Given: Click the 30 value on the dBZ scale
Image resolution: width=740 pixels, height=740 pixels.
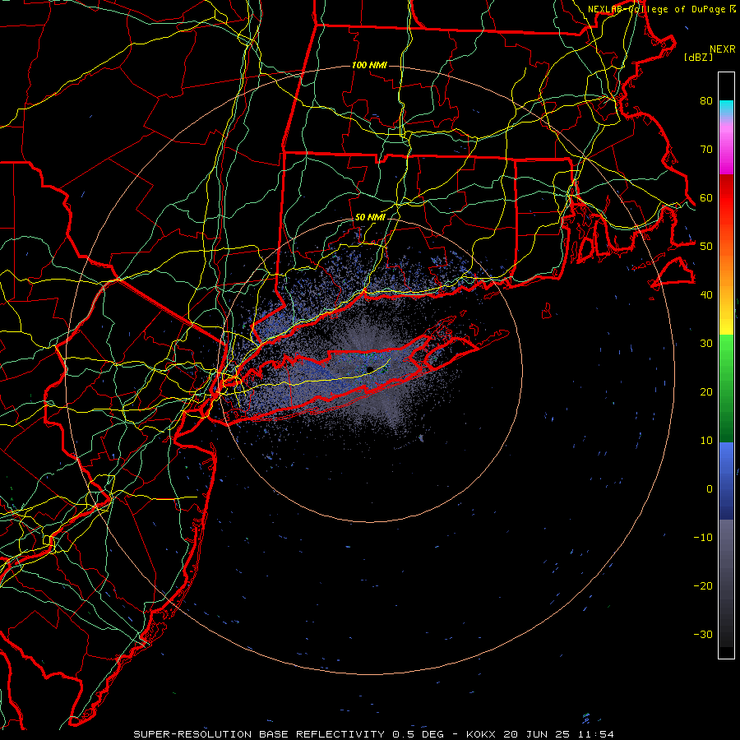Looking at the screenshot, I should (x=706, y=344).
